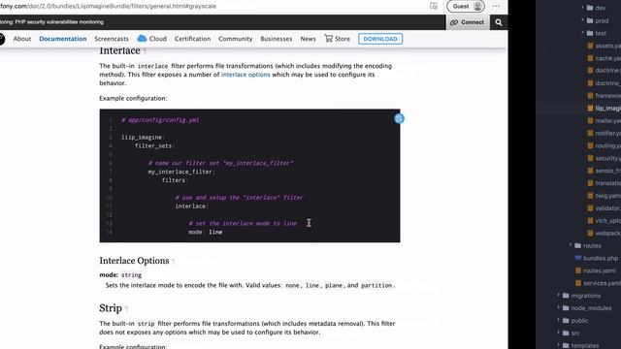
Task: Click the validator yaml file icon
Action: click(590, 207)
